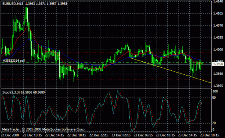225x138 pixels.
Task: Click the 22 Dec 22:15 time label
Action: click(99, 135)
